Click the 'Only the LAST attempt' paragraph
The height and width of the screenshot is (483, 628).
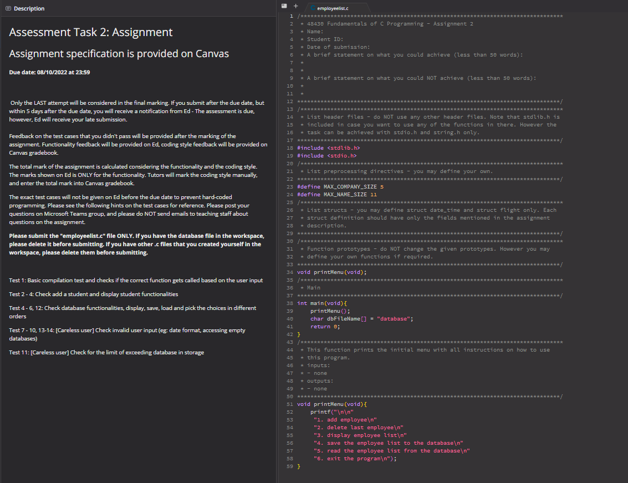click(x=136, y=111)
